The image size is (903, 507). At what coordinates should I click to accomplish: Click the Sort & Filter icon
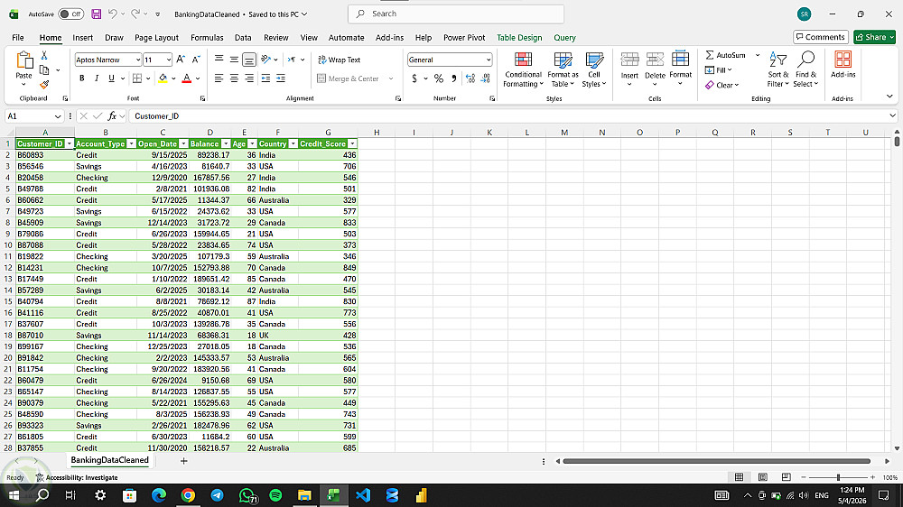click(778, 60)
